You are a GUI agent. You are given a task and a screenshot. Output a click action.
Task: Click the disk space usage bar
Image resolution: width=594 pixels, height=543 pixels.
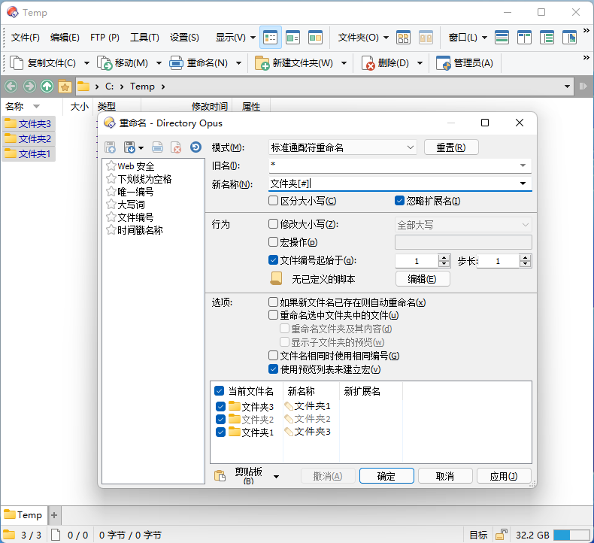point(571,535)
